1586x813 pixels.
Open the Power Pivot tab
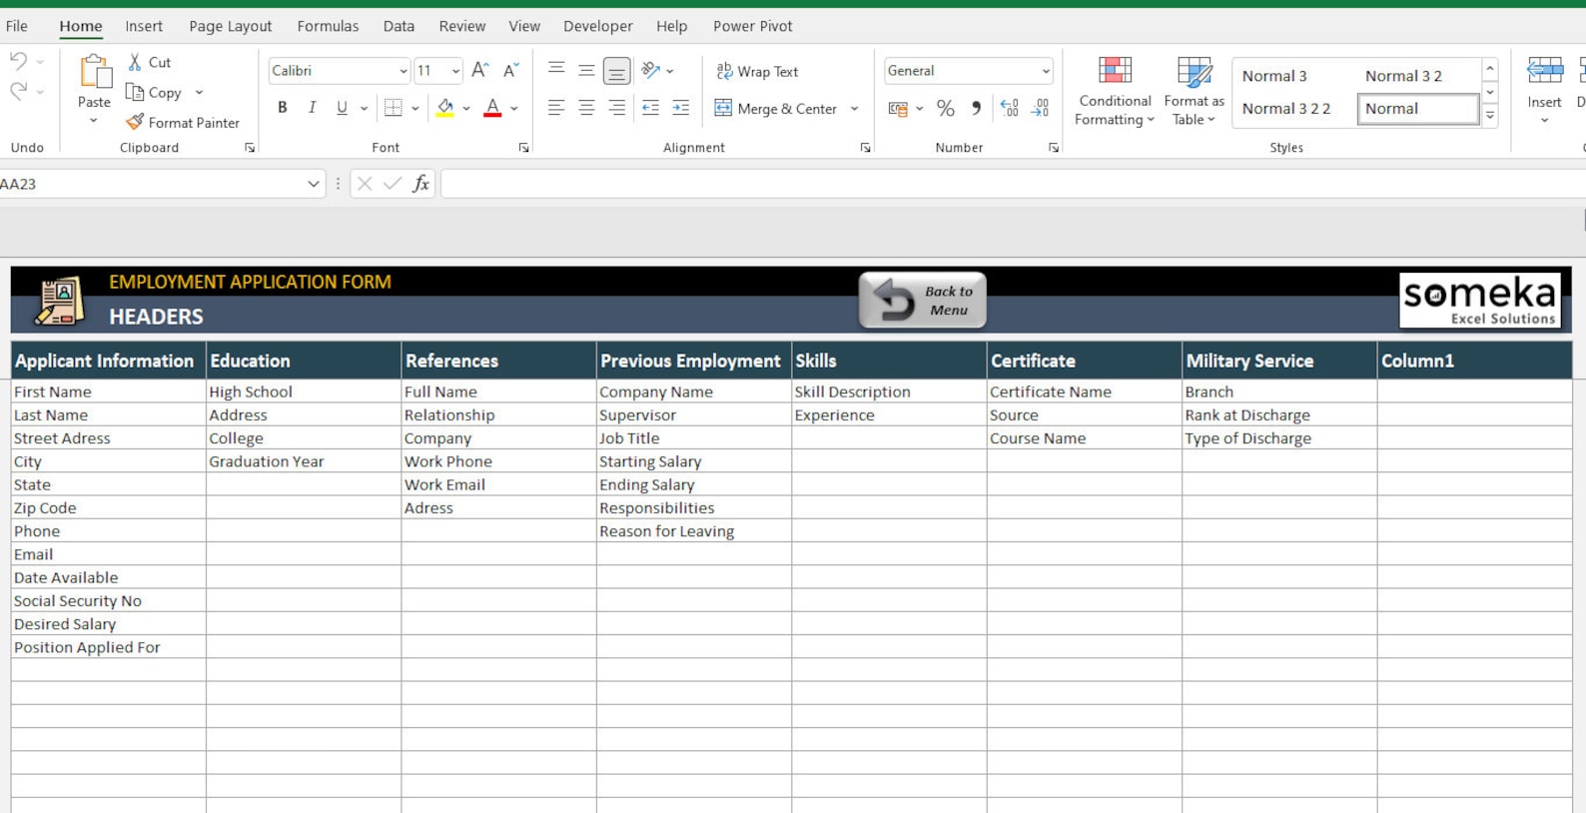click(752, 26)
